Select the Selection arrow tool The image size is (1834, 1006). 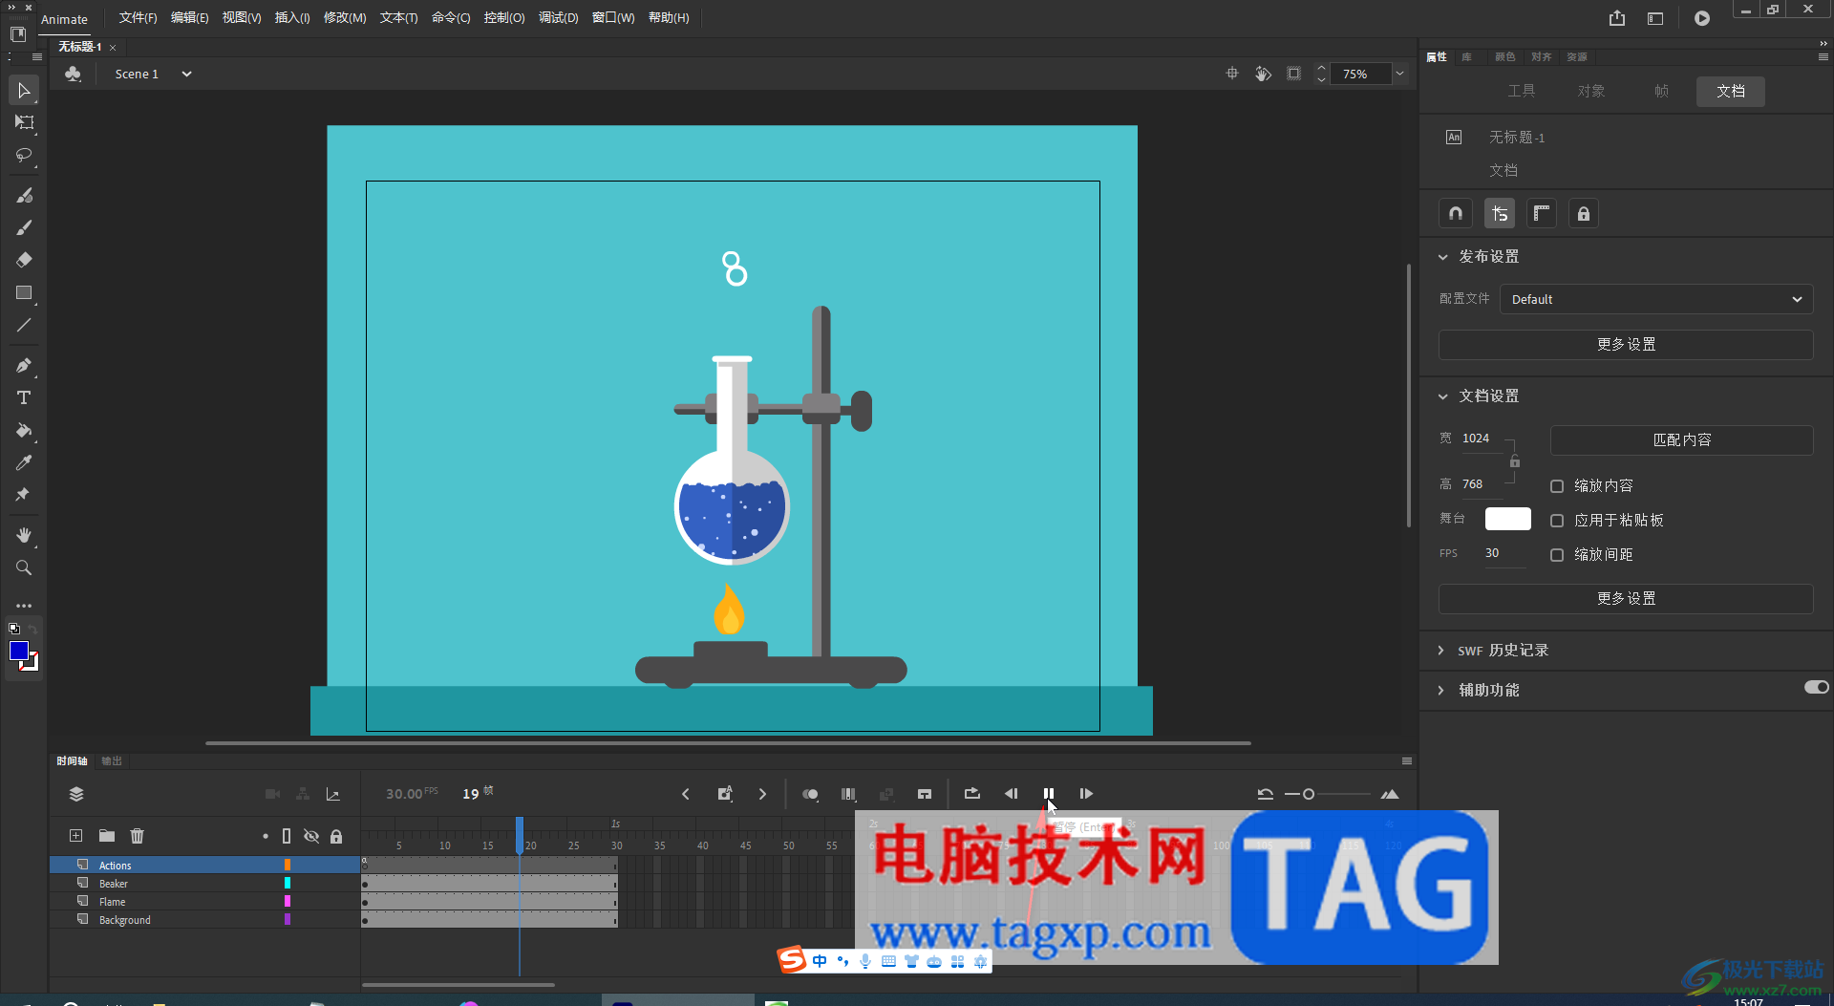[24, 91]
